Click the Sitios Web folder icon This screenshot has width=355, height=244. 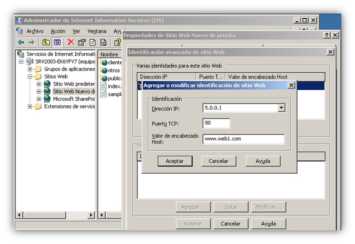coord(38,76)
